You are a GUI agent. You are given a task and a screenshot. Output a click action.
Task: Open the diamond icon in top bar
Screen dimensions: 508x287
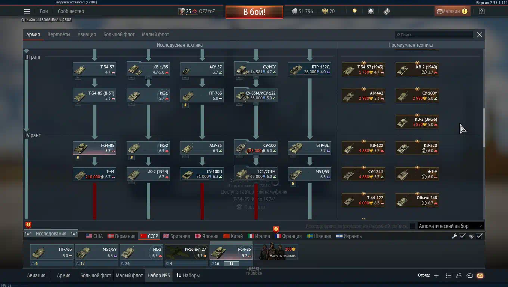click(x=371, y=11)
